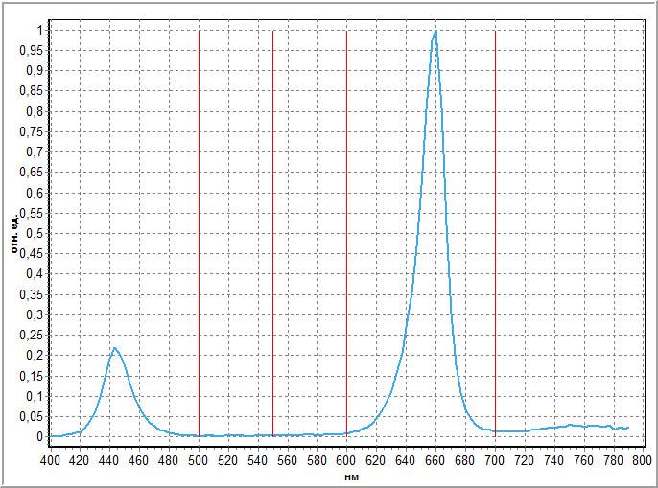Click the "400" x-axis tick label

(x=50, y=460)
